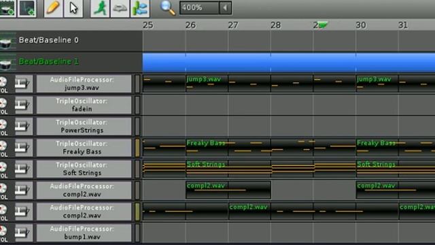
Task: Click activity indicator of Freaky Bass track
Action: point(137,148)
